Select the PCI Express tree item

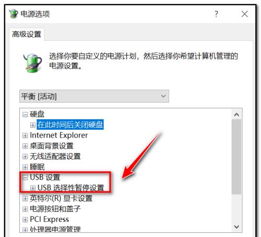[x=50, y=219]
